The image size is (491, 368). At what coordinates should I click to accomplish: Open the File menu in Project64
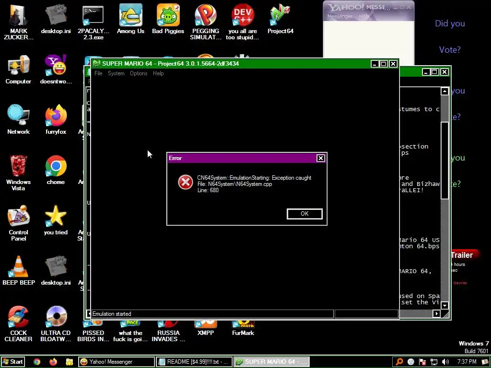tap(98, 73)
